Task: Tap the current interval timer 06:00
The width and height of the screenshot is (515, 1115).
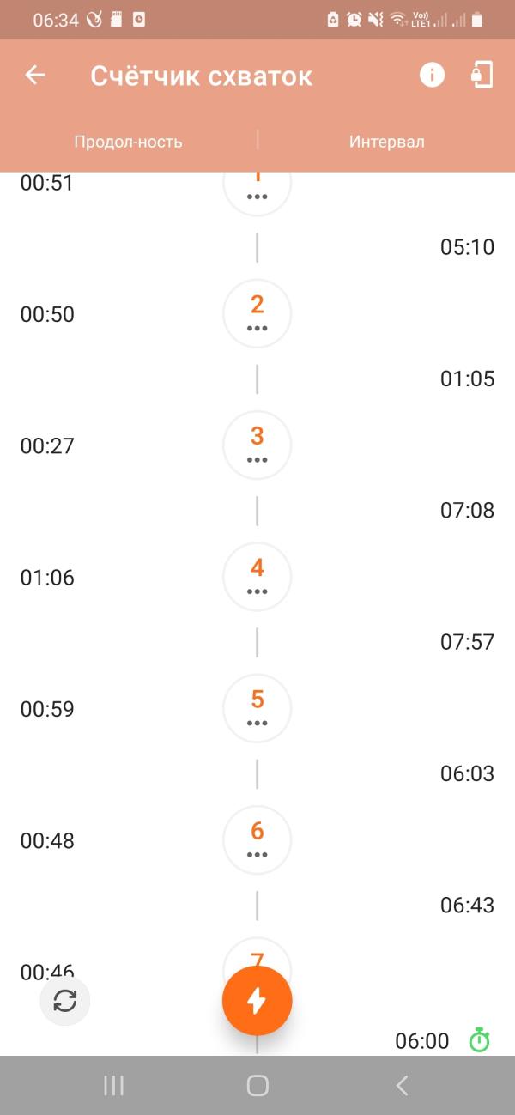Action: pos(421,1041)
